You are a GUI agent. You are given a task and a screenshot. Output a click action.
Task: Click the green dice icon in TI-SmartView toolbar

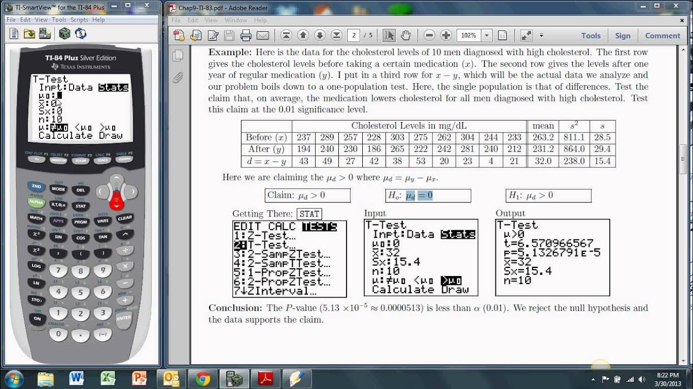[x=64, y=33]
